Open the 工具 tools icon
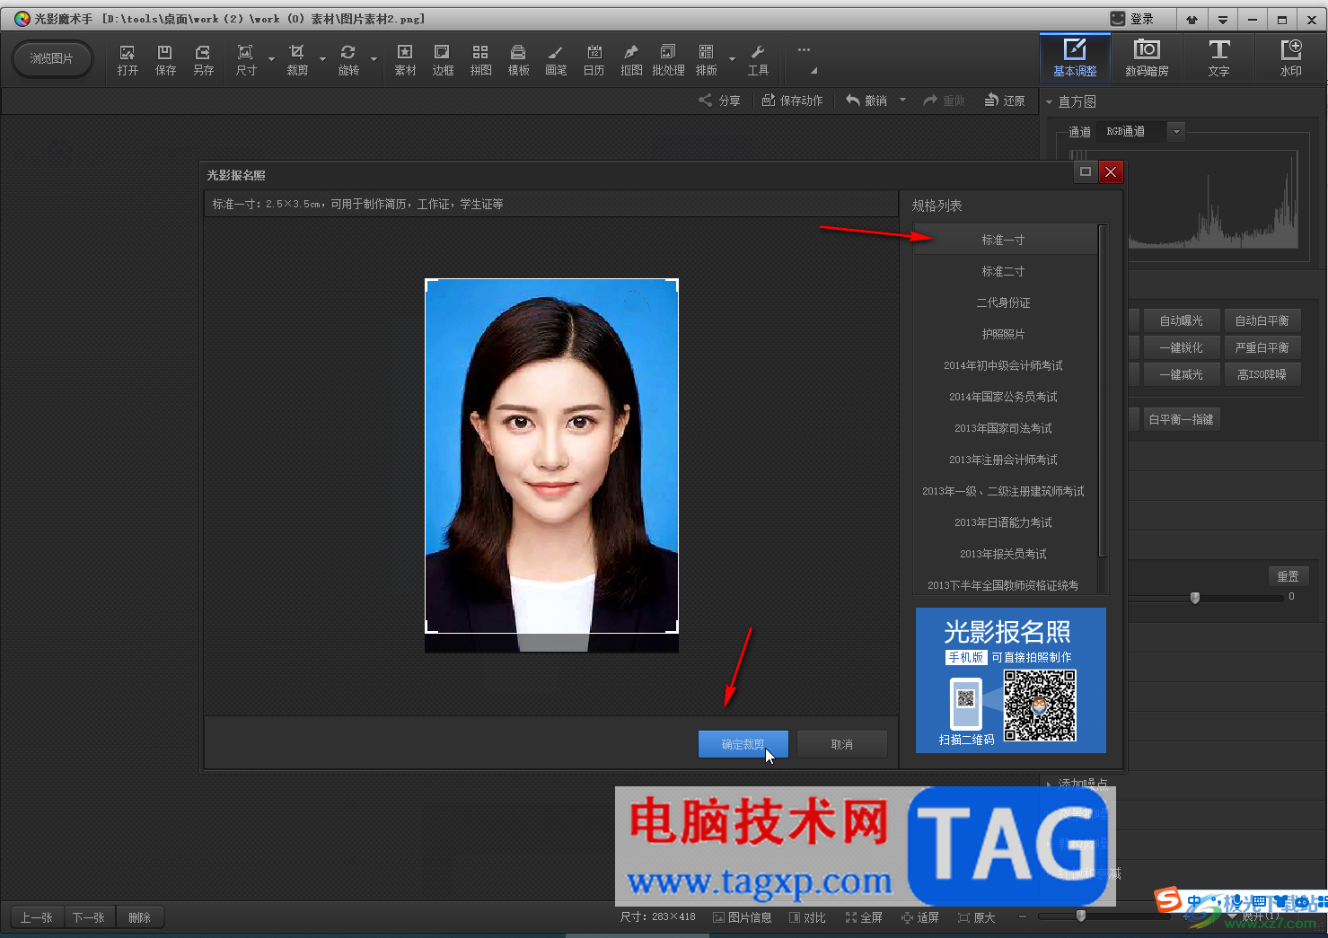 pos(758,60)
